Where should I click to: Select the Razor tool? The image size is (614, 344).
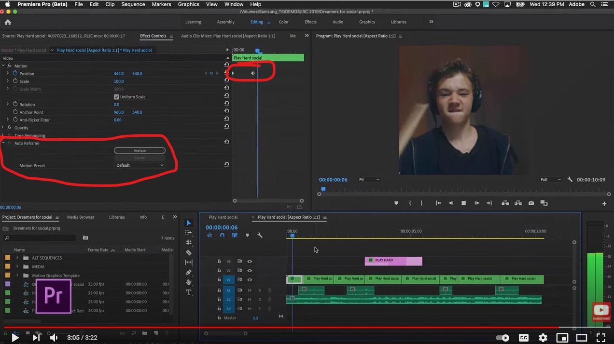[x=189, y=253]
